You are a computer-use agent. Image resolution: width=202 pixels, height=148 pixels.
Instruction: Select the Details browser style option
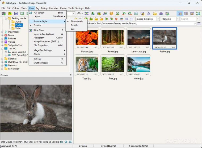point(74,25)
